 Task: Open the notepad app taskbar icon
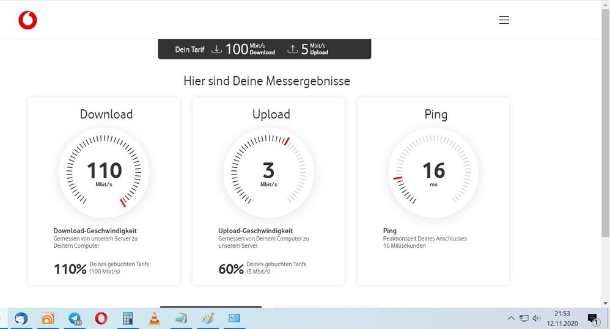[x=181, y=319]
